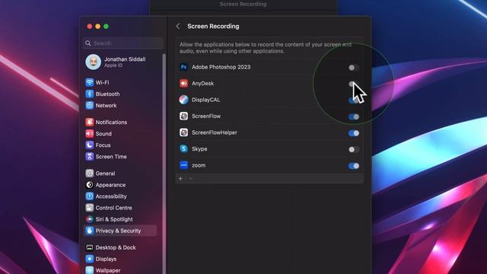The width and height of the screenshot is (487, 274).
Task: Click the Screen Recording page title
Action: 213,27
